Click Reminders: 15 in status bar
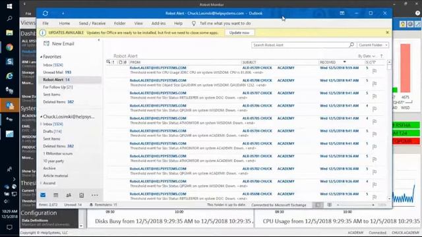 pos(104,205)
